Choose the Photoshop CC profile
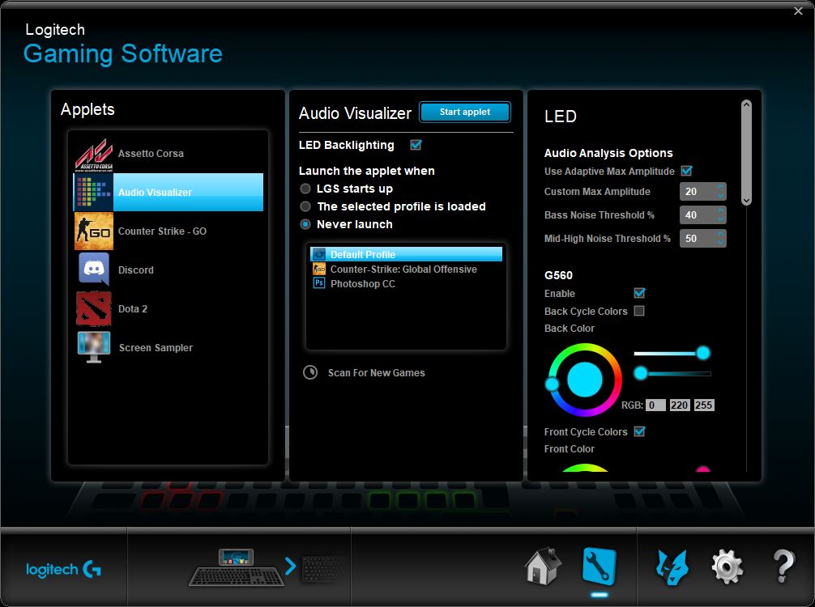 tap(407, 283)
